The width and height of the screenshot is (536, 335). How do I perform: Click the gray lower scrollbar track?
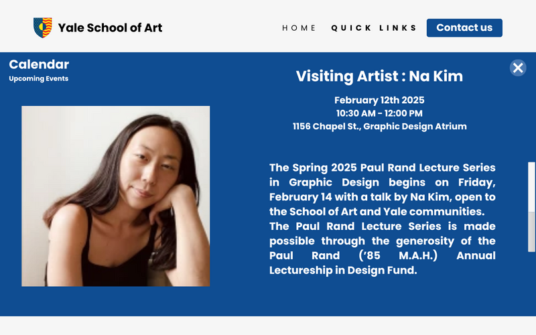pos(532,231)
